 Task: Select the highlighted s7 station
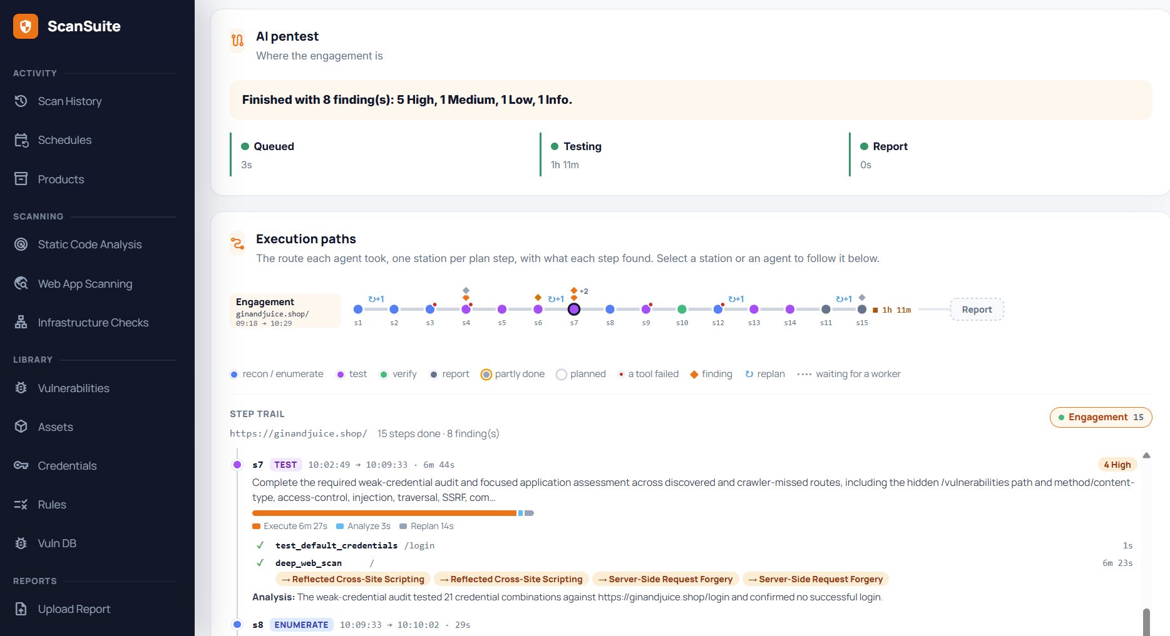tap(574, 310)
